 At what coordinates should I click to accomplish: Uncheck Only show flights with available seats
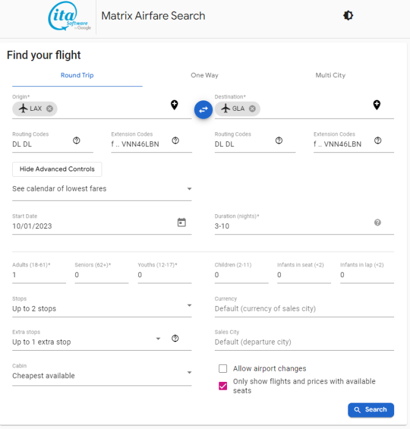[223, 386]
